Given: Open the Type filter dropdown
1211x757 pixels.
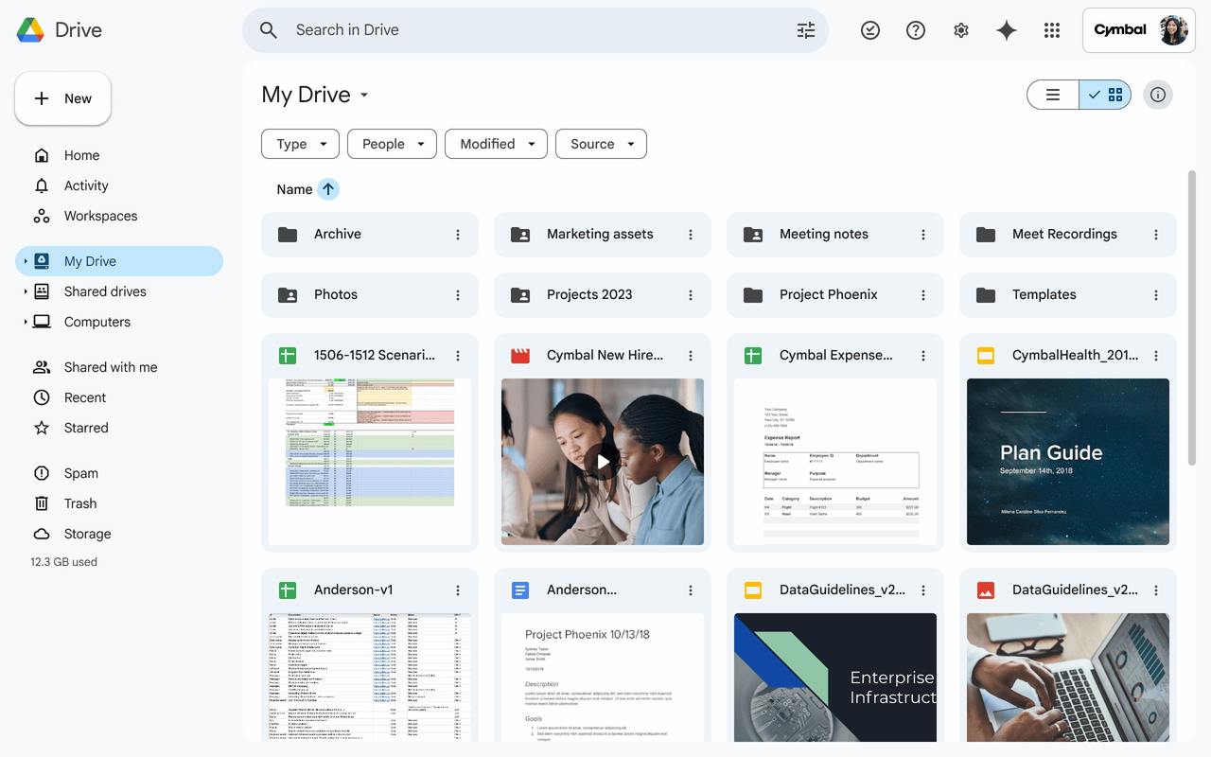Looking at the screenshot, I should pos(300,143).
